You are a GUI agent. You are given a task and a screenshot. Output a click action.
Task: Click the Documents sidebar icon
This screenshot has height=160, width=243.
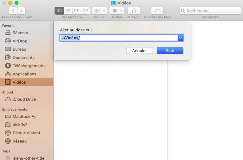(8, 57)
